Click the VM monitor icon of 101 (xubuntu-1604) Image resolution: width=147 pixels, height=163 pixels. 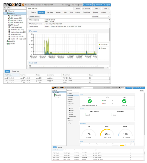tap(9, 23)
